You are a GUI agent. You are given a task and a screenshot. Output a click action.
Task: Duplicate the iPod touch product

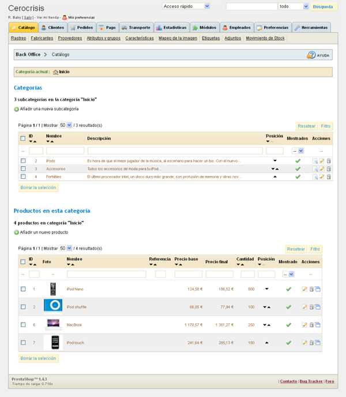[x=317, y=343]
